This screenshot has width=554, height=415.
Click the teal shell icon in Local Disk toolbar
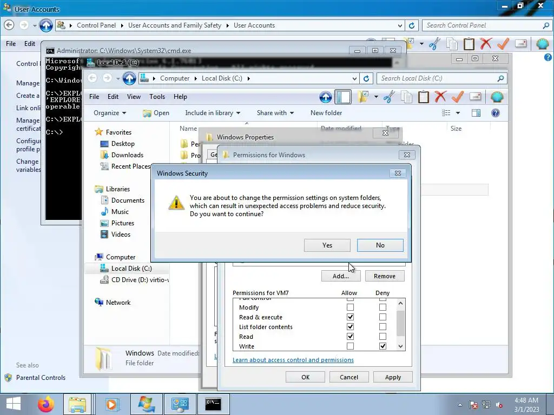click(497, 97)
